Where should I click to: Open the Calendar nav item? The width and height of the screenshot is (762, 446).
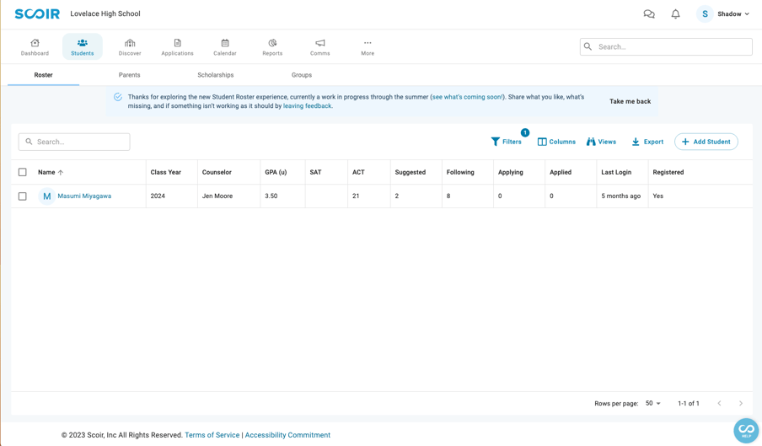(x=224, y=47)
